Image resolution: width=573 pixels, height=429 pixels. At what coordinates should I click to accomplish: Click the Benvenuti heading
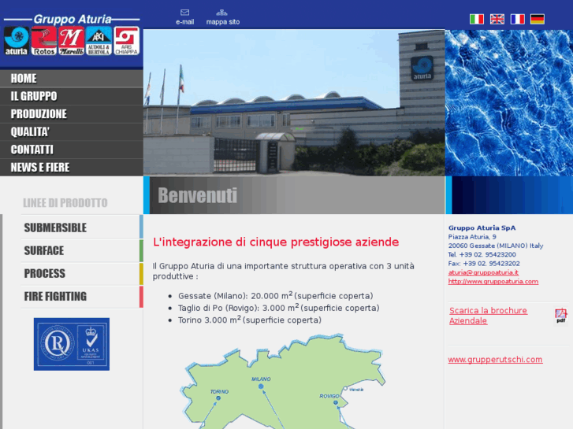point(198,195)
